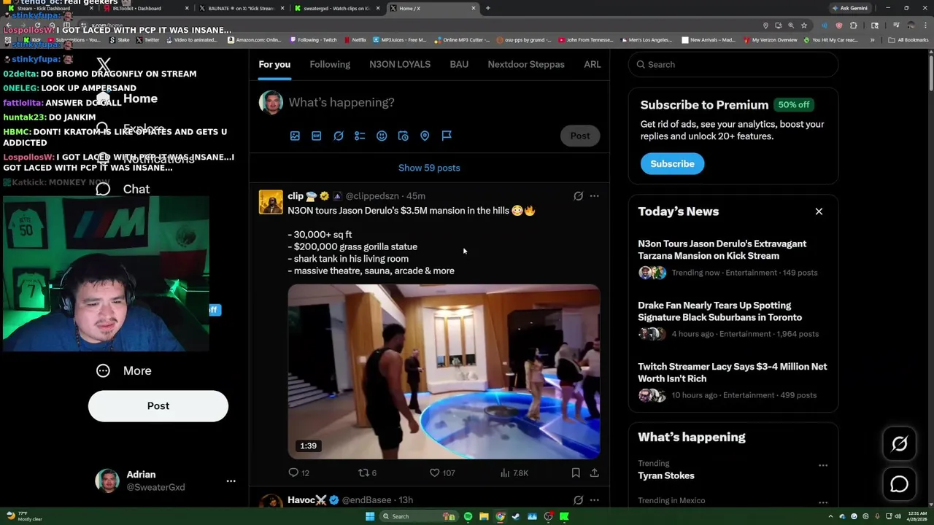
Task: Click the Subscribe to Premium button
Action: coord(672,163)
